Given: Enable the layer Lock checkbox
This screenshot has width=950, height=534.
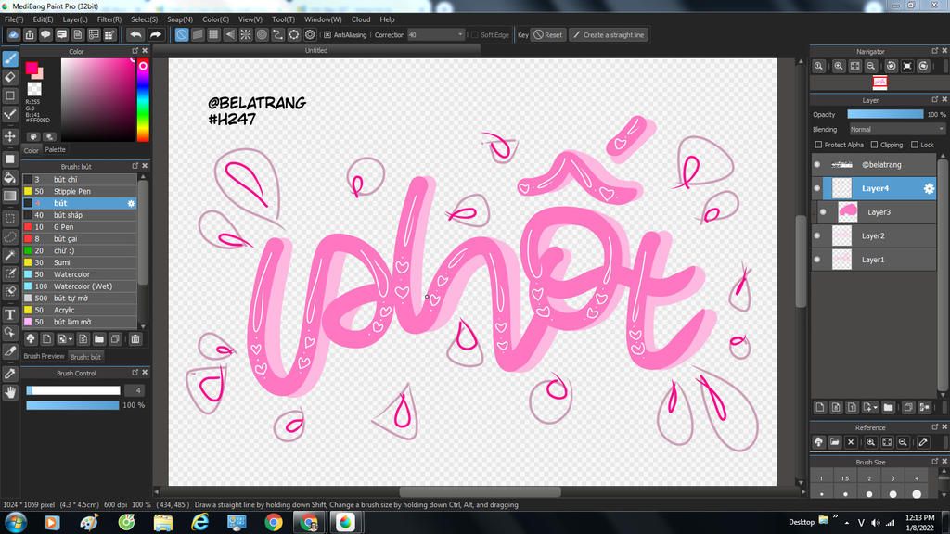Looking at the screenshot, I should click(915, 145).
